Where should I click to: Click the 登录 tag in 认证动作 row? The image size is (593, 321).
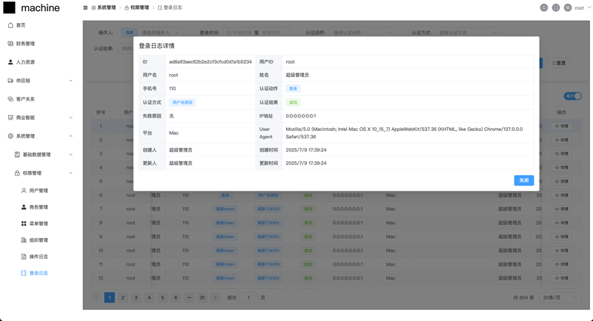pos(293,89)
